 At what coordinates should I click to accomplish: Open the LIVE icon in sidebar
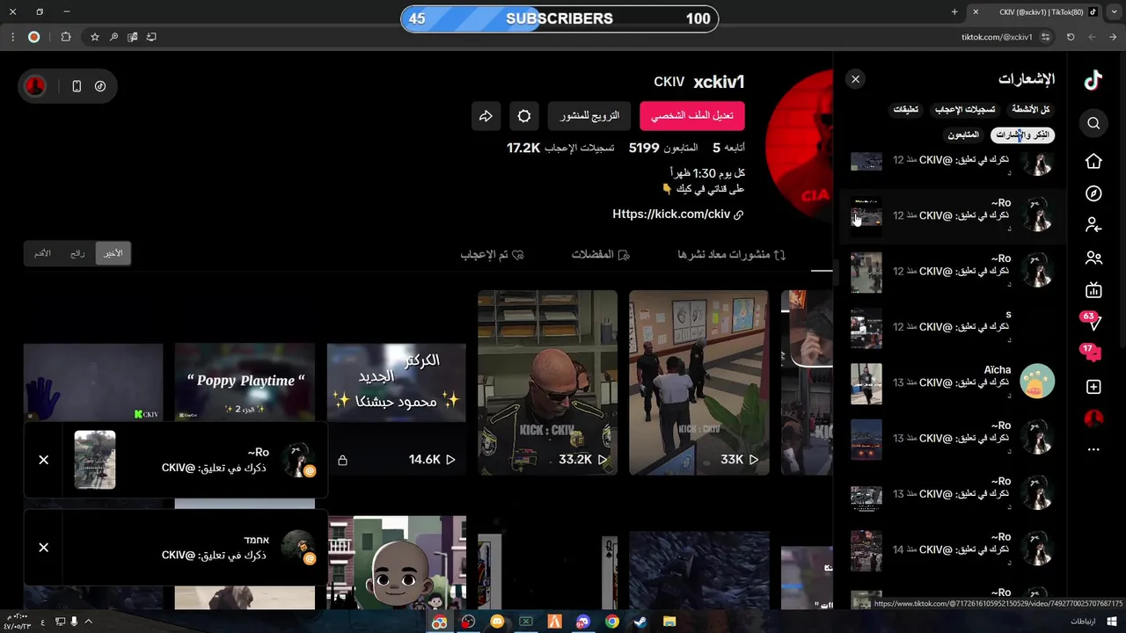click(x=1093, y=290)
